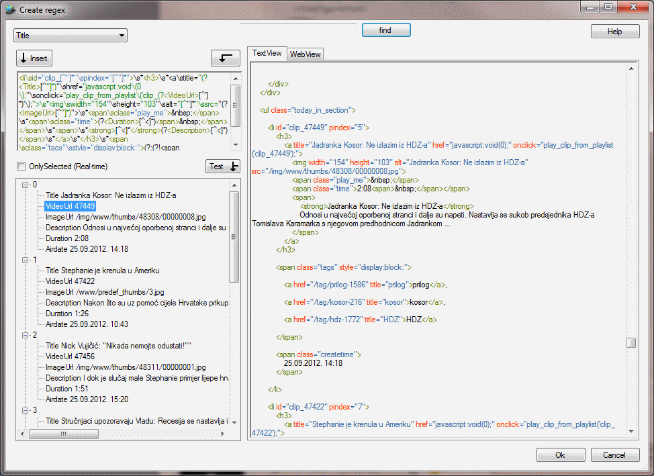Select the VideoUrl 47449 tree item

pyautogui.click(x=70, y=206)
